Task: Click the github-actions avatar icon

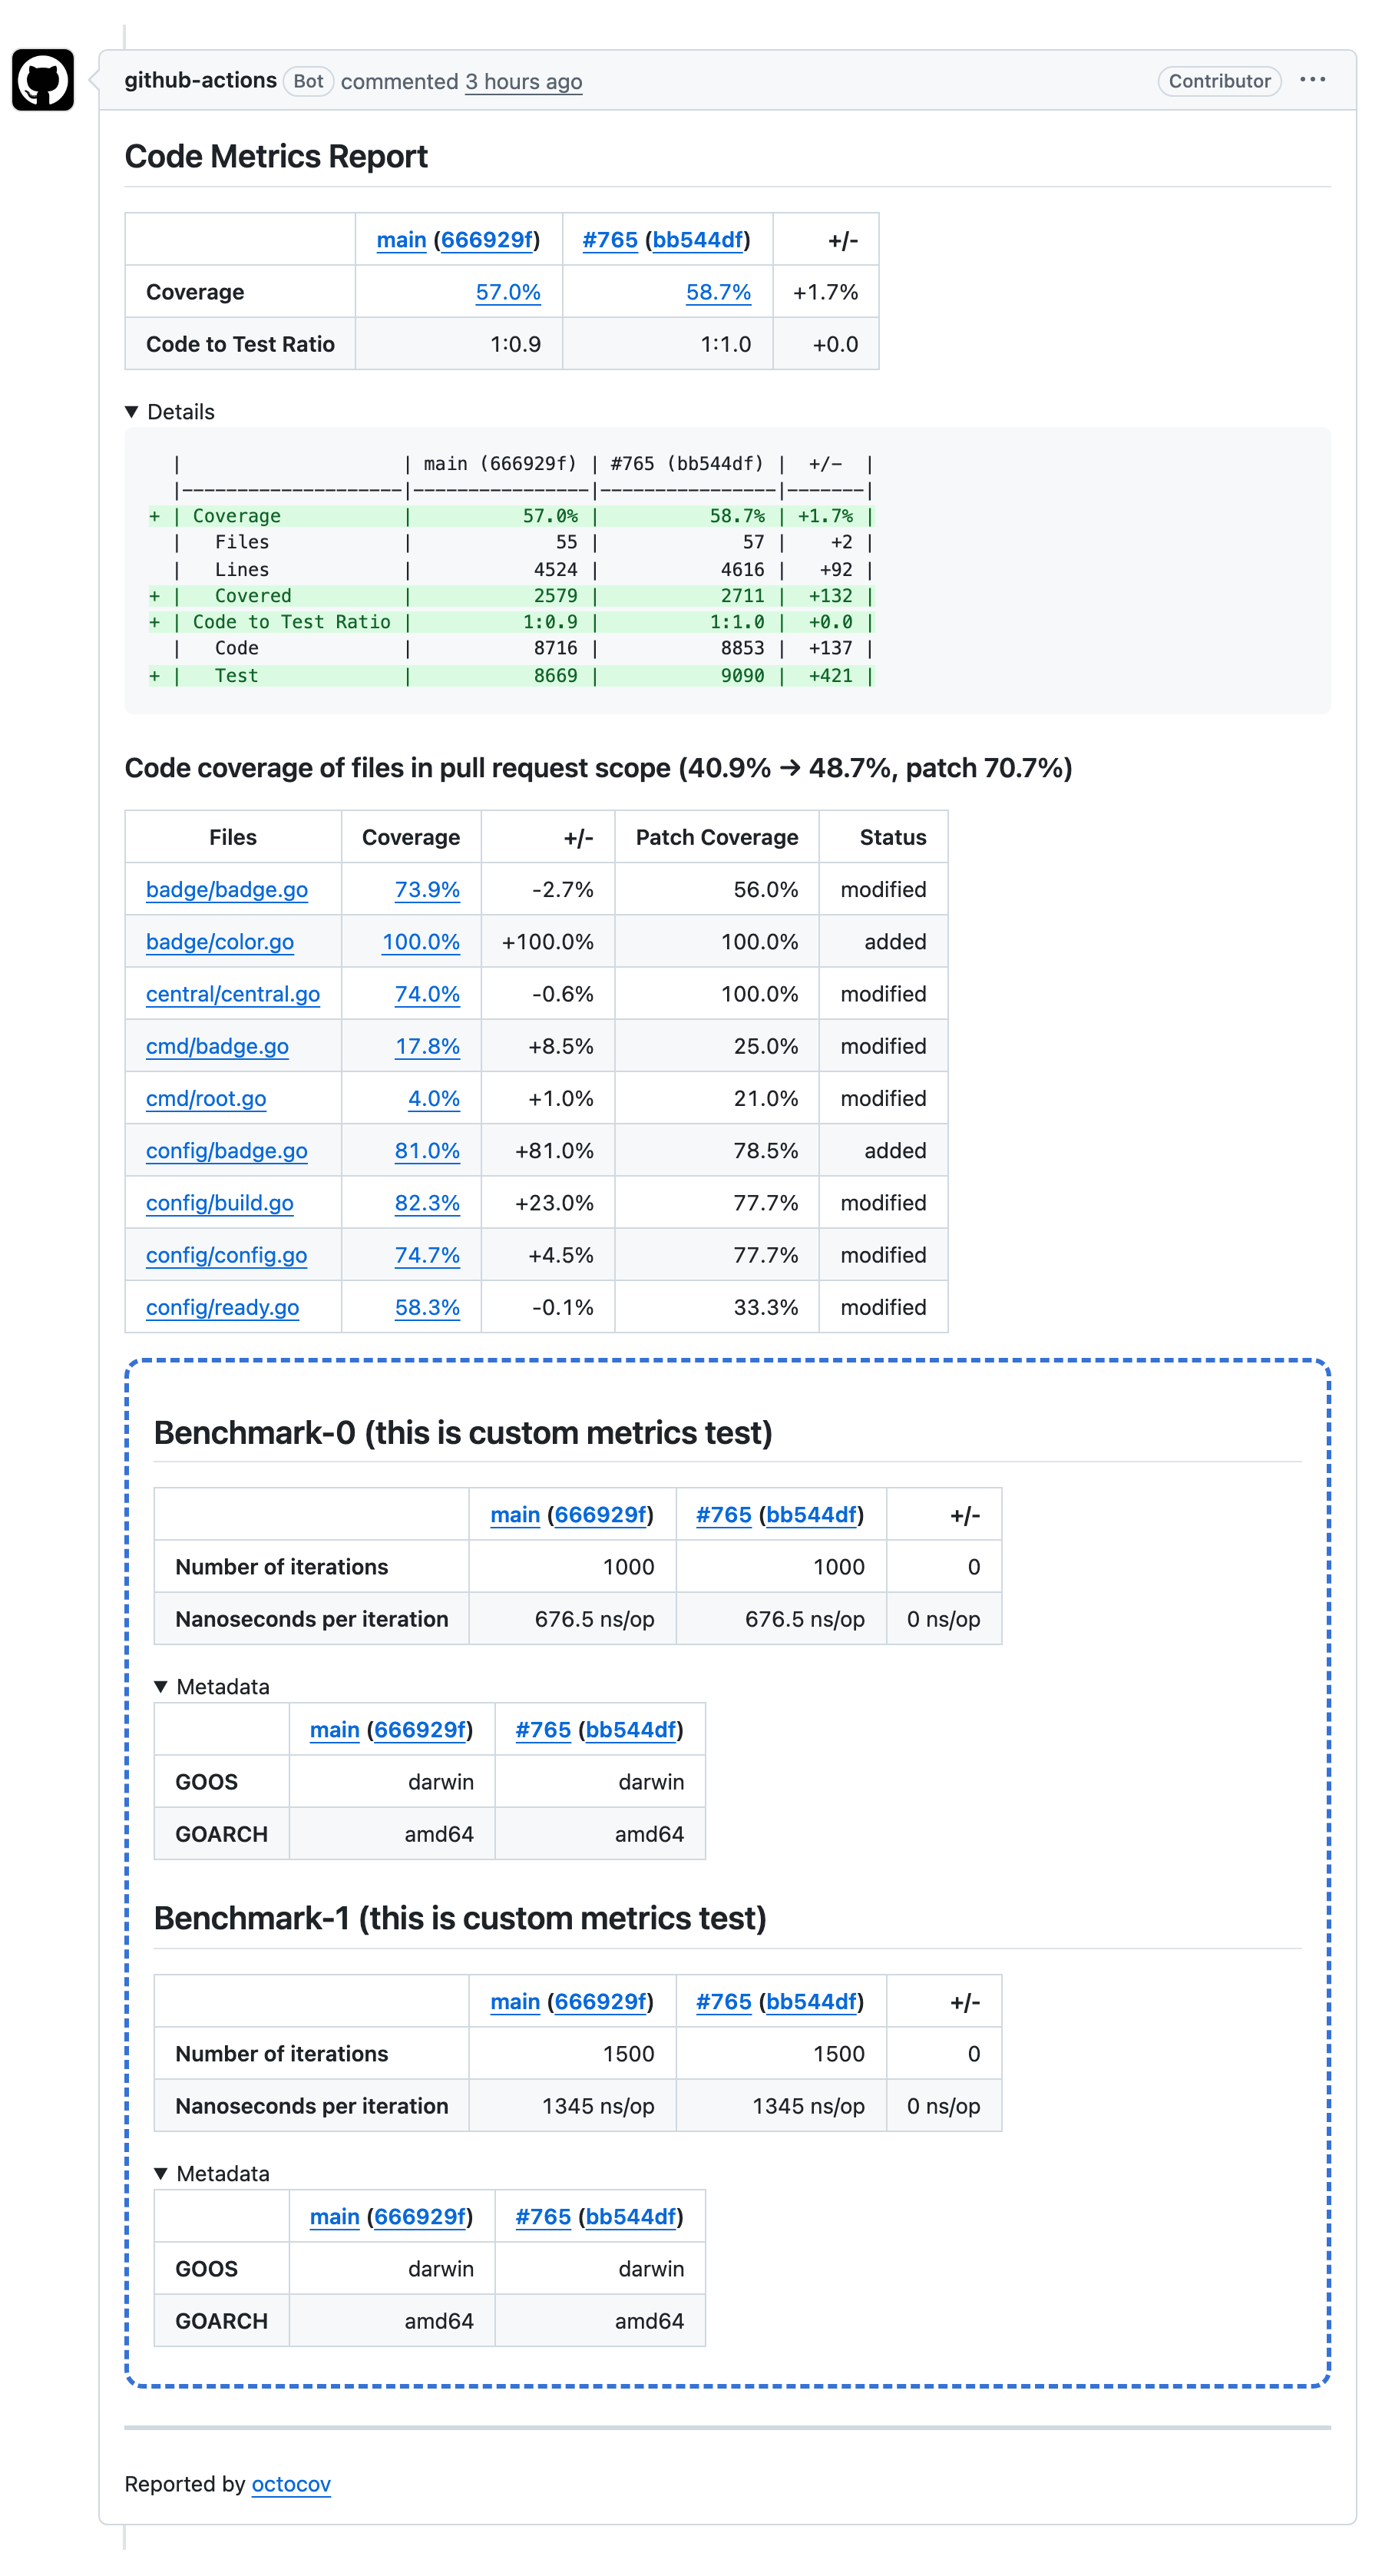Action: point(43,80)
